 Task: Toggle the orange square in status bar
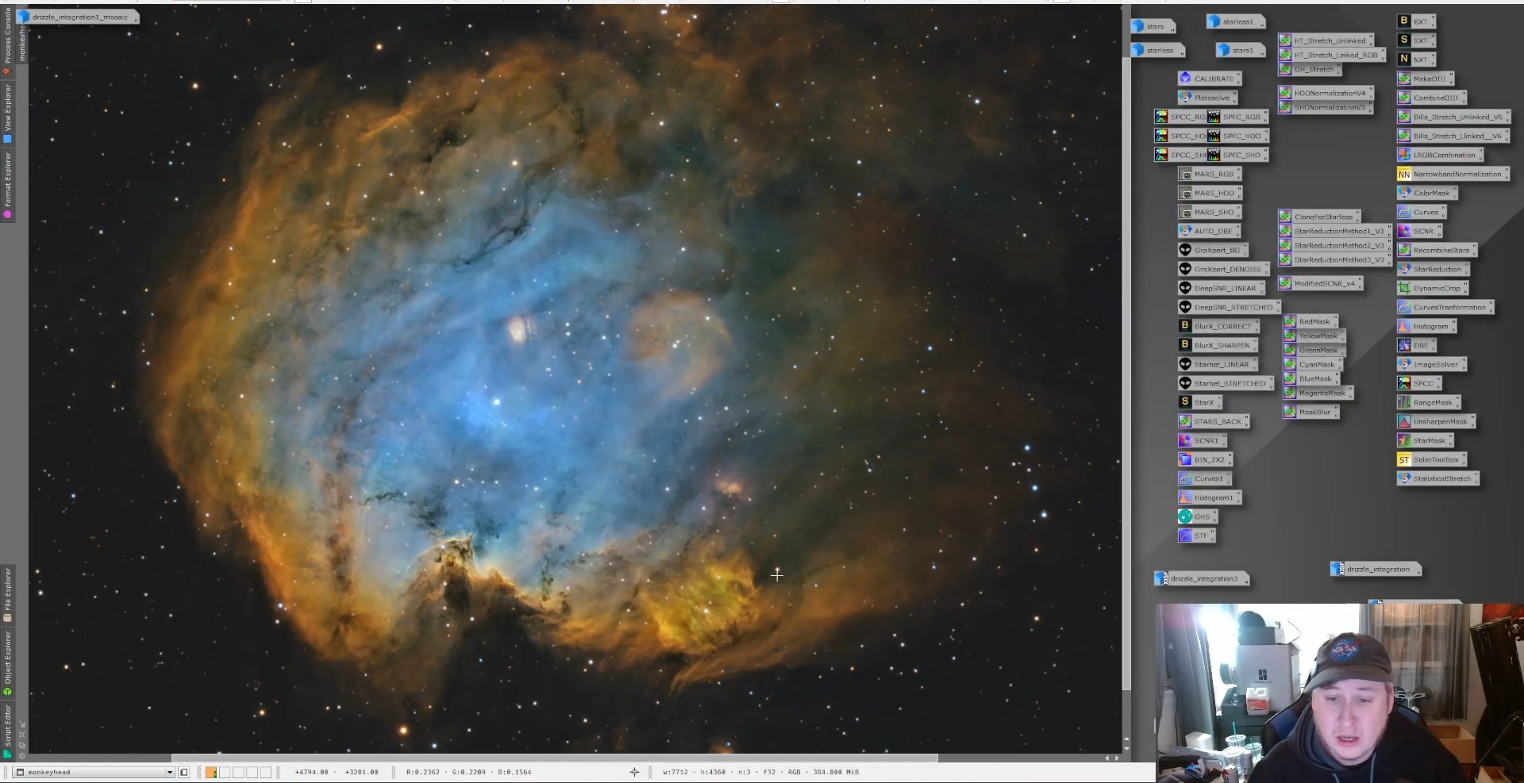coord(211,772)
